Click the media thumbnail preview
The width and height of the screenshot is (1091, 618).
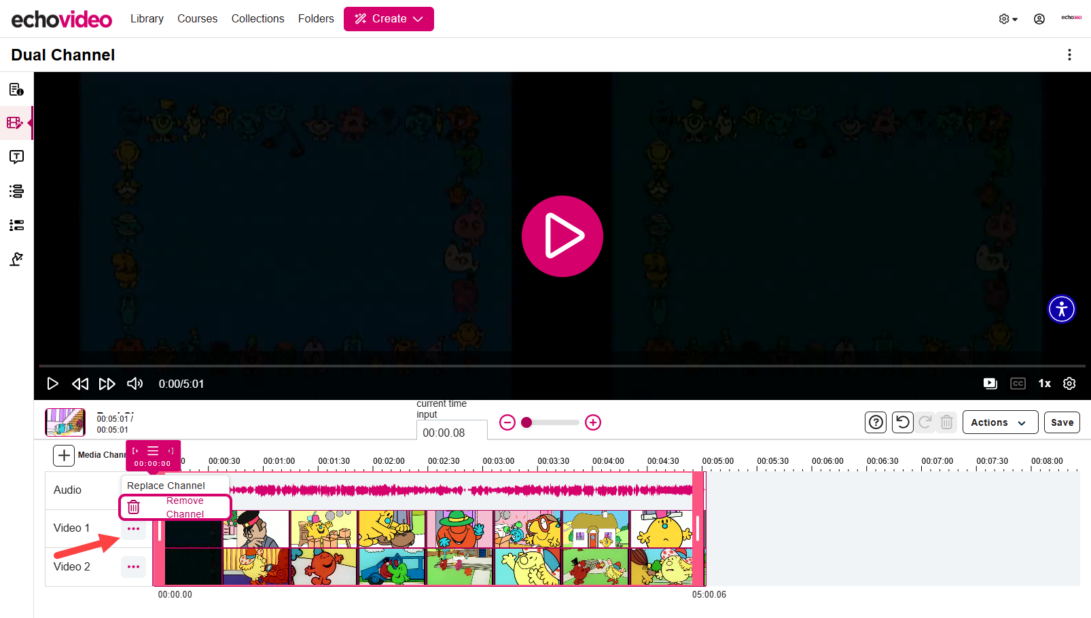65,422
